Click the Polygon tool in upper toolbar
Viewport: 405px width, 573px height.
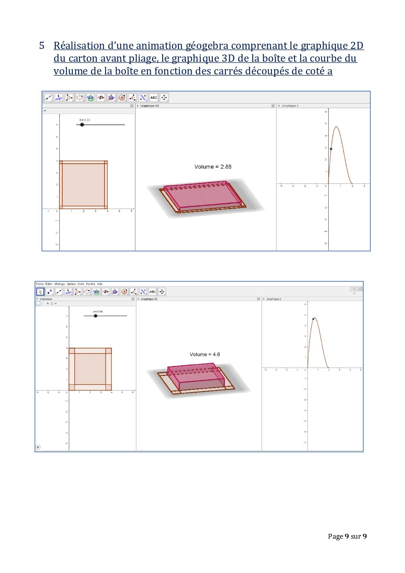tap(69, 97)
